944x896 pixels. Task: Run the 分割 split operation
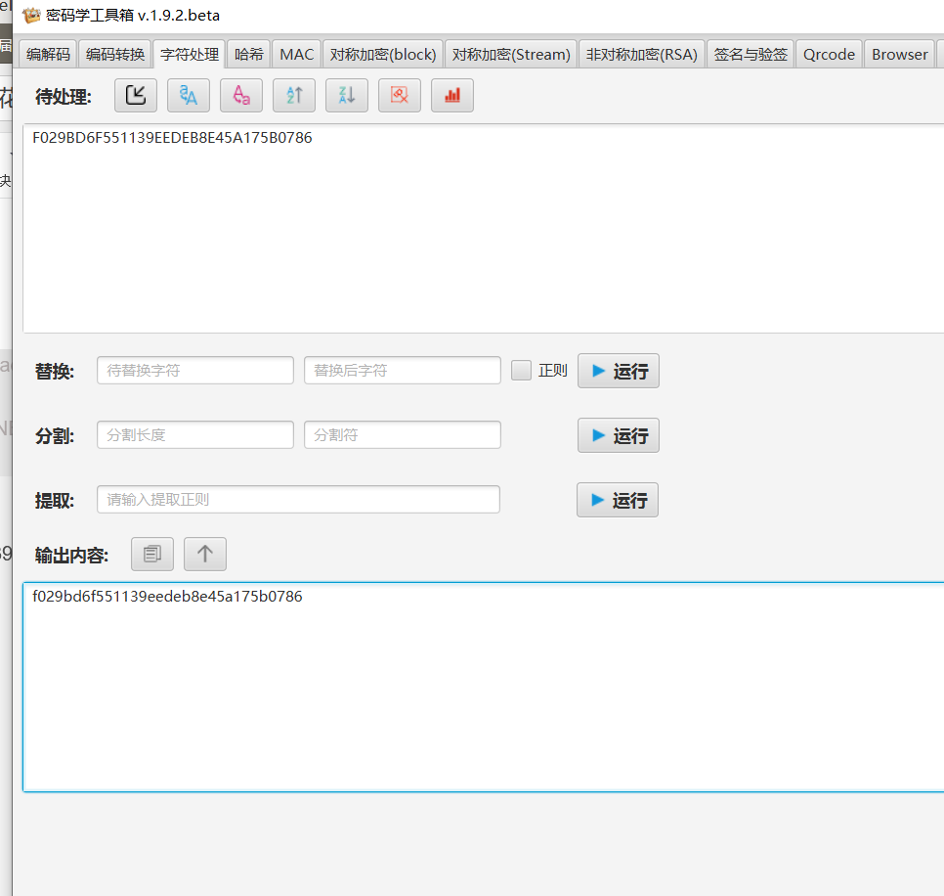coord(618,434)
